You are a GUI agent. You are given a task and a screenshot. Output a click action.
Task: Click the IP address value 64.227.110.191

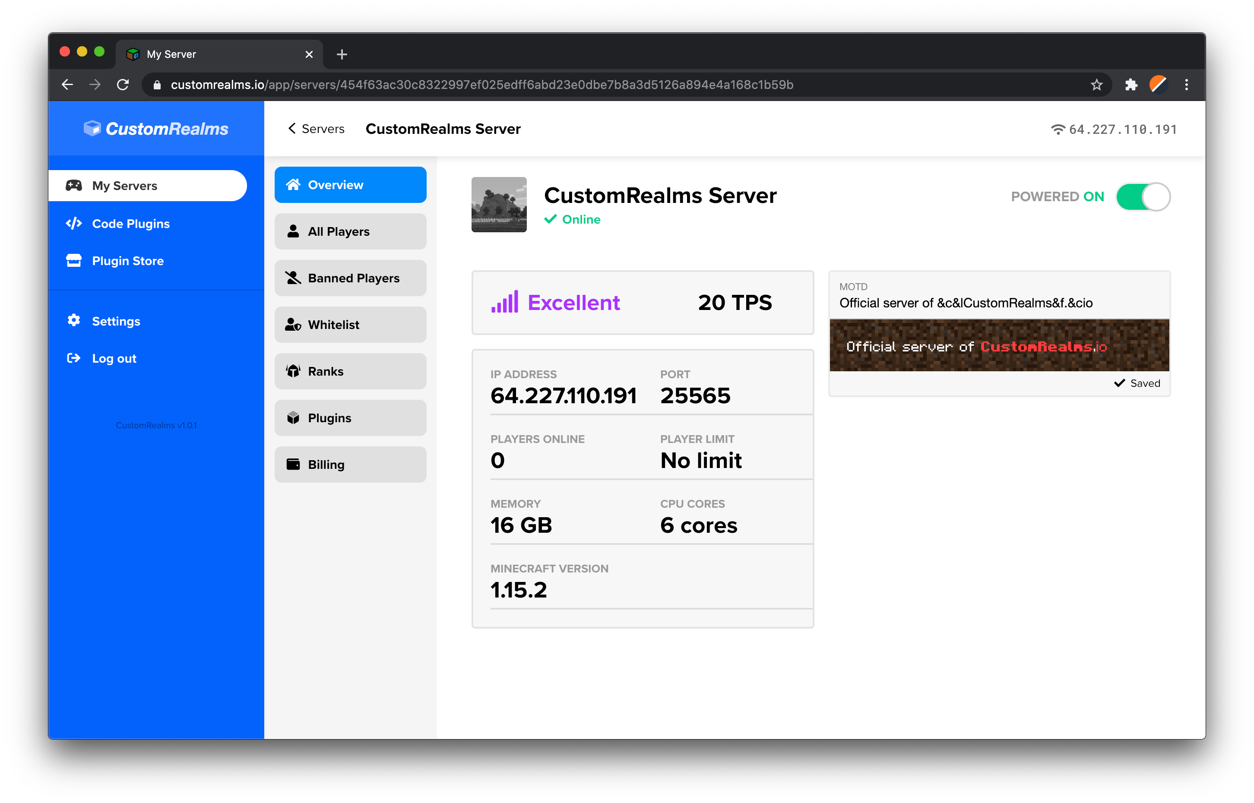(563, 395)
